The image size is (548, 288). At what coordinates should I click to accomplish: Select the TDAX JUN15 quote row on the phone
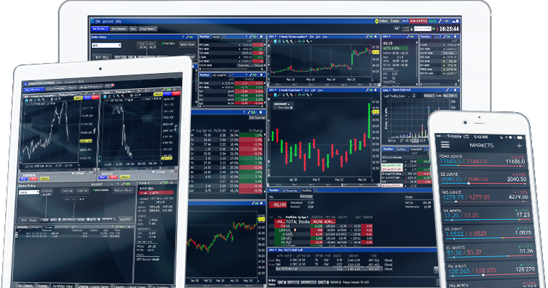(x=482, y=160)
